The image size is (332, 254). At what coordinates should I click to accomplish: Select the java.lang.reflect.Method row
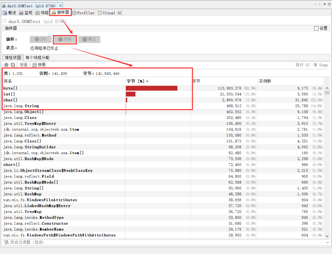coord(163,135)
